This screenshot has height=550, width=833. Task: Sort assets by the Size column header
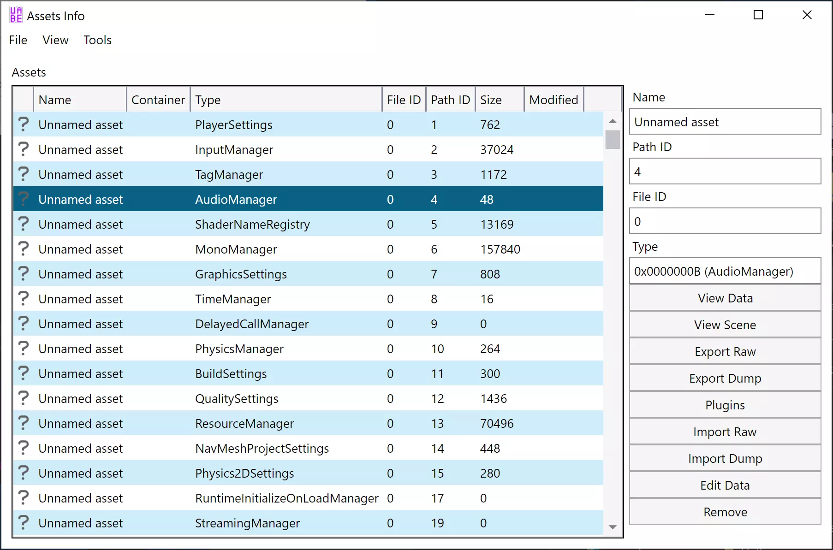(x=500, y=100)
